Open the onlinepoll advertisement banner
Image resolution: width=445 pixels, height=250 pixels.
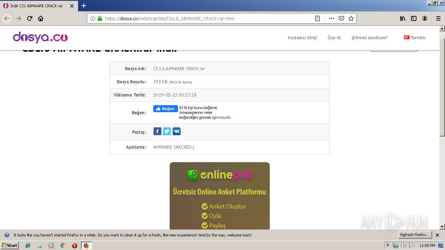point(220,196)
